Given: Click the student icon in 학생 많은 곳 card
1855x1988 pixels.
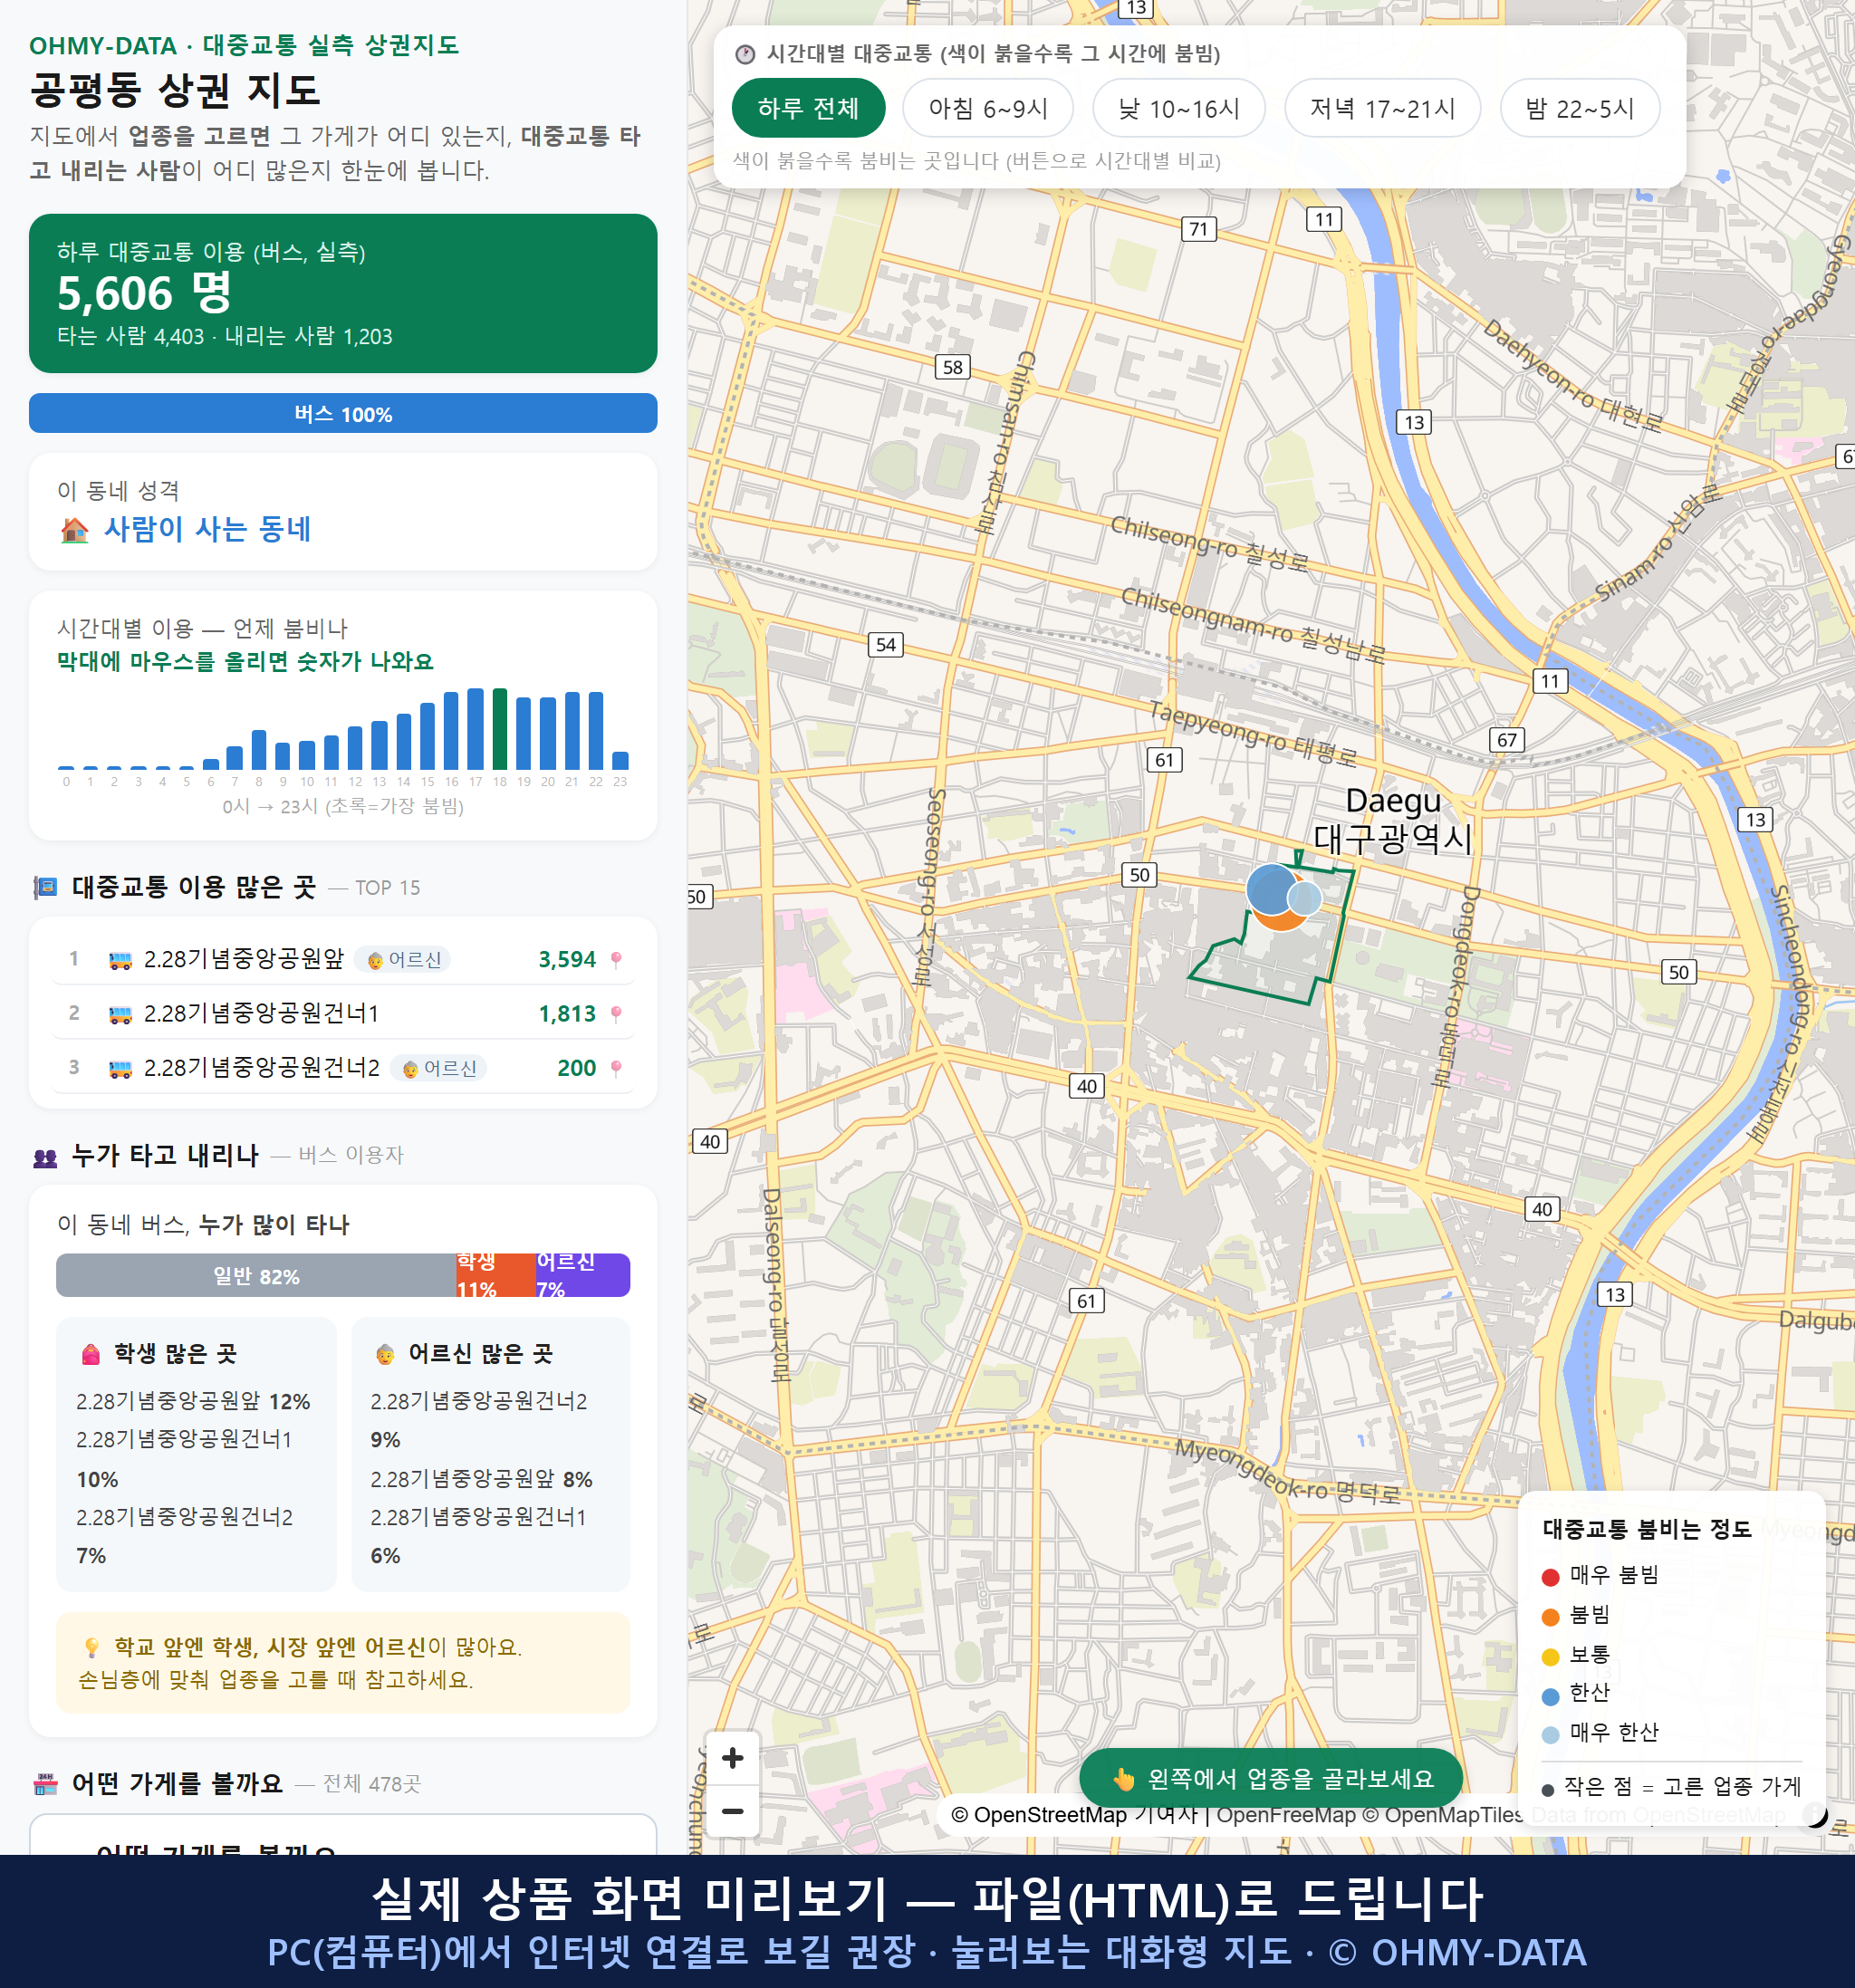Looking at the screenshot, I should pyautogui.click(x=91, y=1354).
